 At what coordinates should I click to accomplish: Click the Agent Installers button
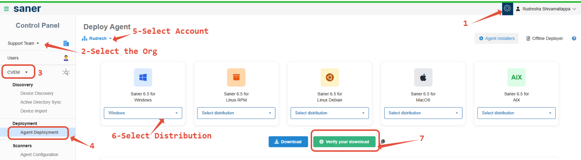497,38
